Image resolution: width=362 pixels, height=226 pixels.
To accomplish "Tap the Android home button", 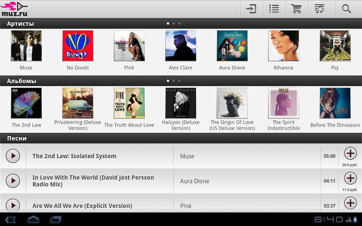I will point(33,219).
